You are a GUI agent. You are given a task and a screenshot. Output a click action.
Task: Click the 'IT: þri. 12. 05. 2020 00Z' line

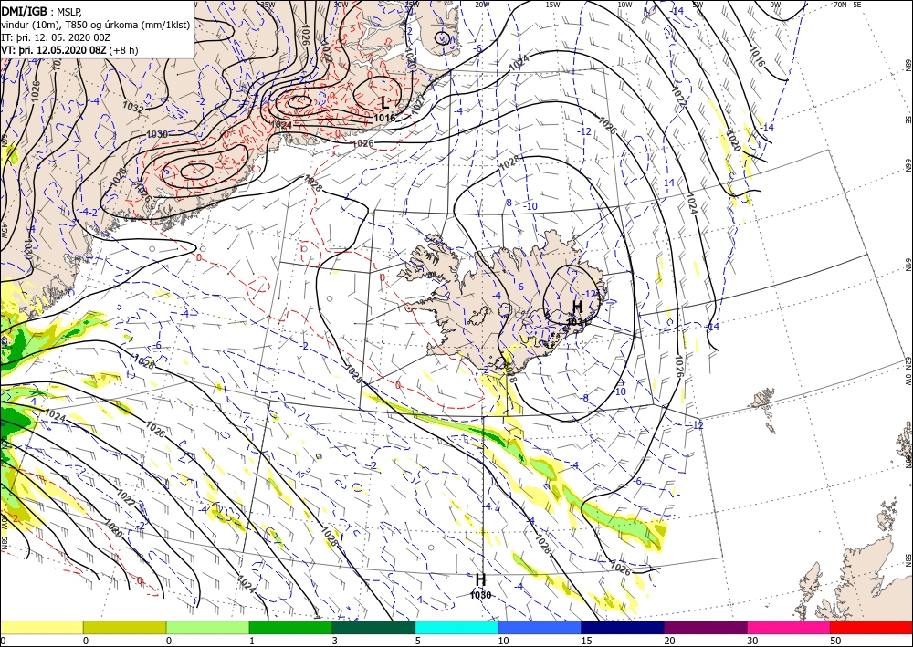coord(56,37)
